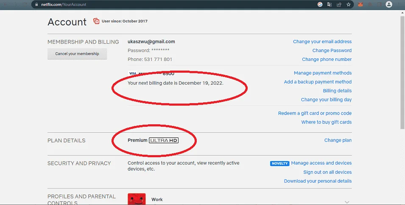Open the browser profile avatar
405x205 pixels.
point(389,4)
